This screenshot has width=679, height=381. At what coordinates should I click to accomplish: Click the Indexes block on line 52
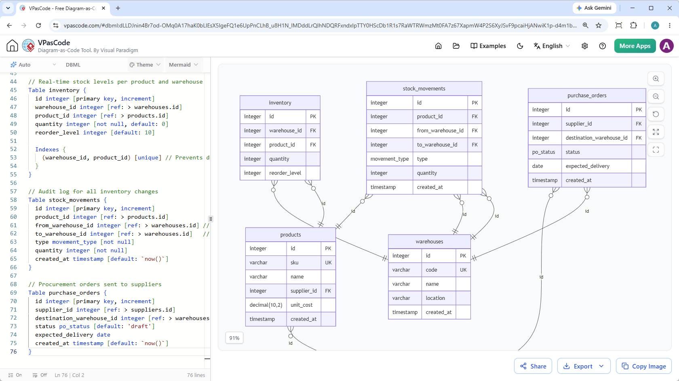[50, 149]
